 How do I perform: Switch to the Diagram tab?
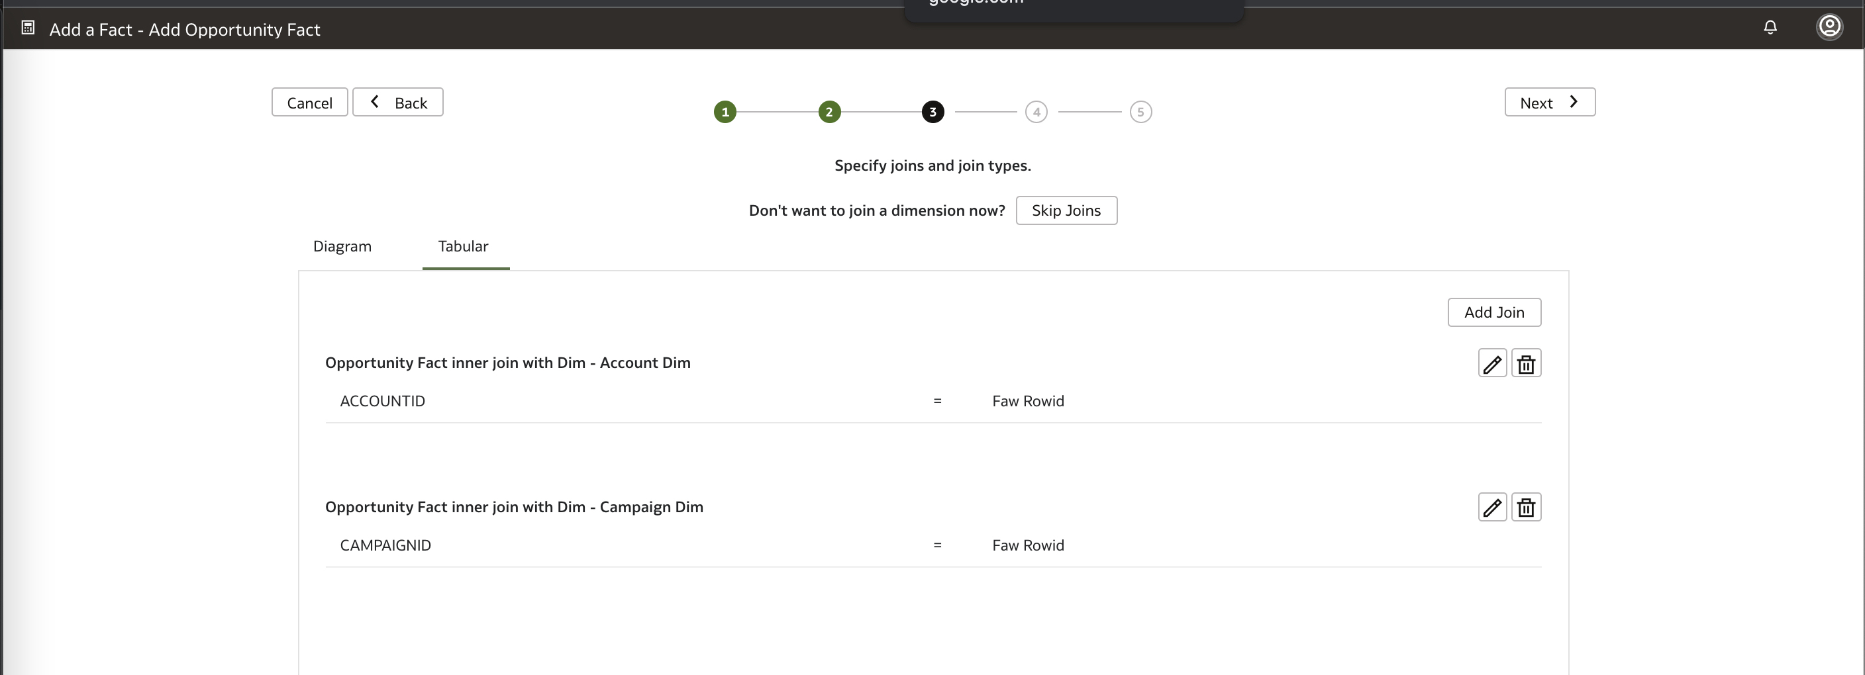tap(342, 246)
